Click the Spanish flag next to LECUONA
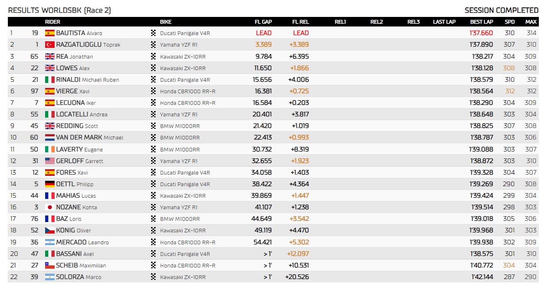Image resolution: width=550 pixels, height=291 pixels. click(x=50, y=103)
